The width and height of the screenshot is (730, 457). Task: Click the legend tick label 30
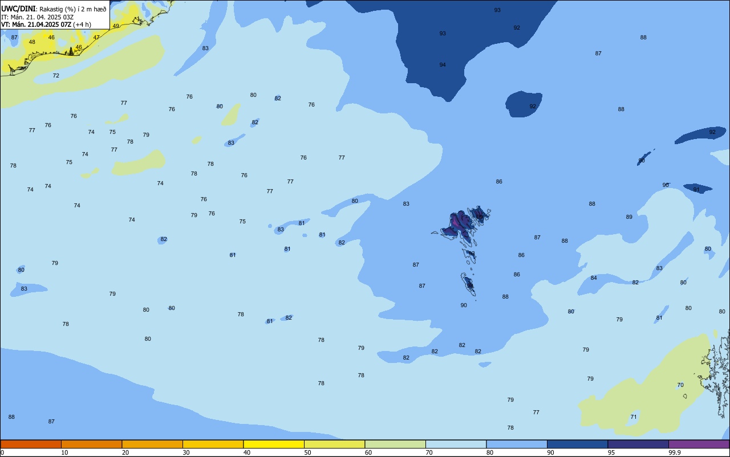click(x=186, y=452)
